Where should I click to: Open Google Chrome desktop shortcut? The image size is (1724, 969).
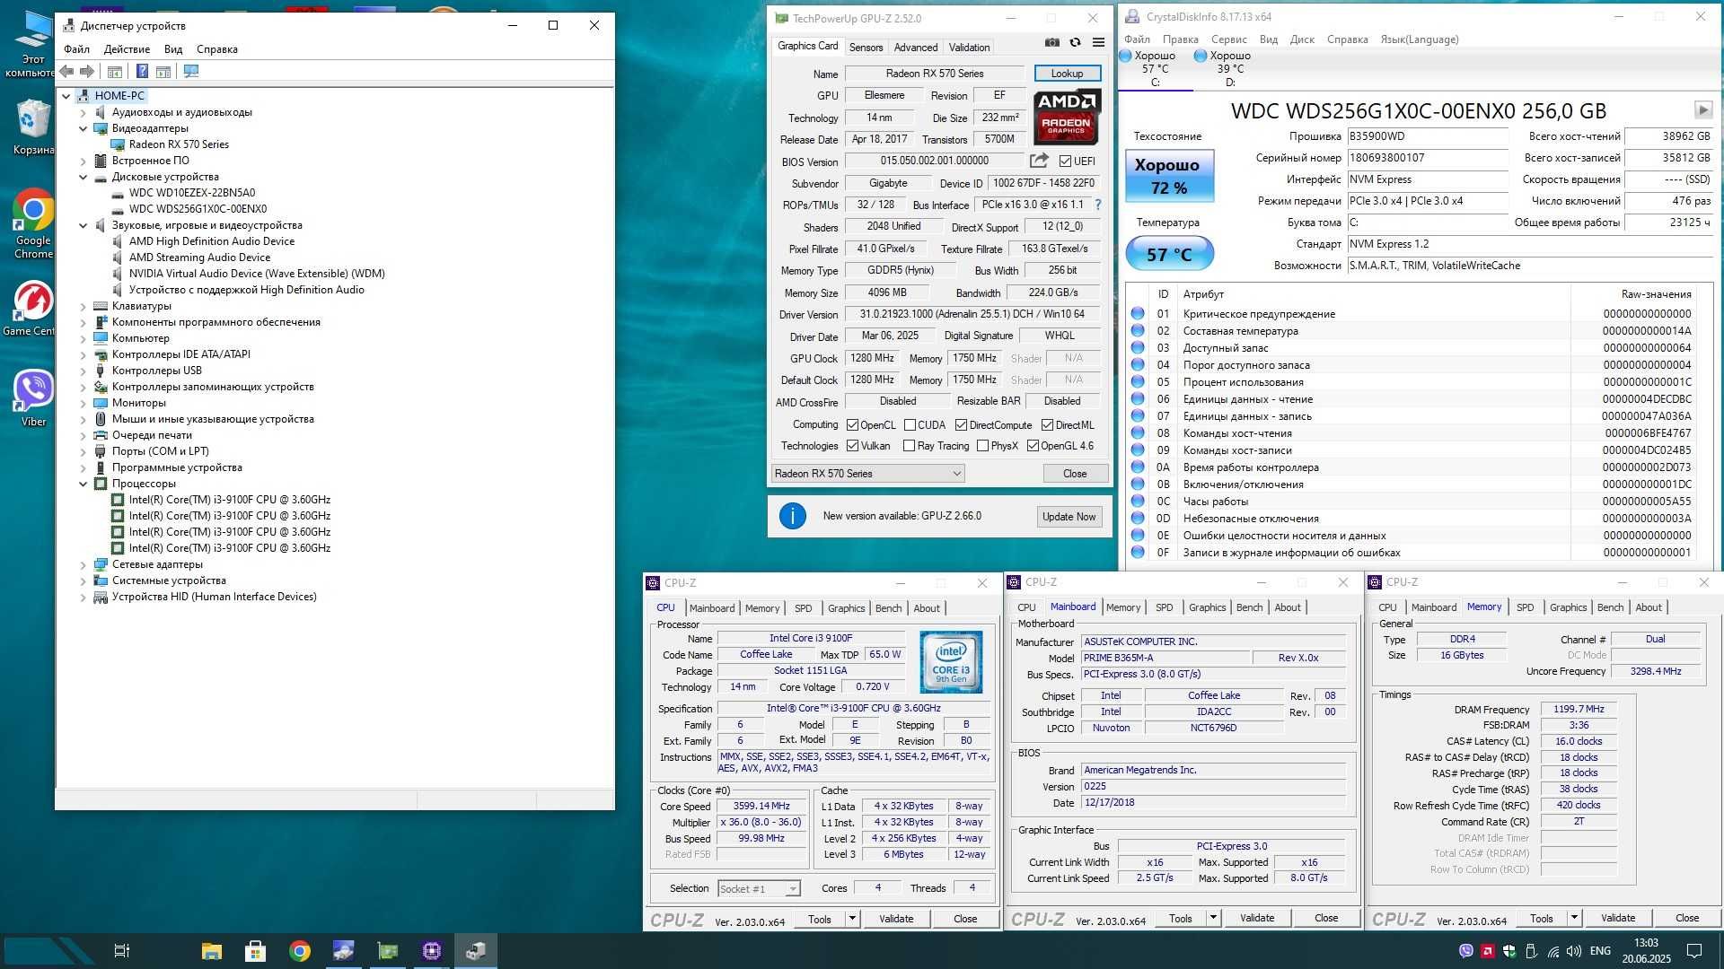(33, 224)
